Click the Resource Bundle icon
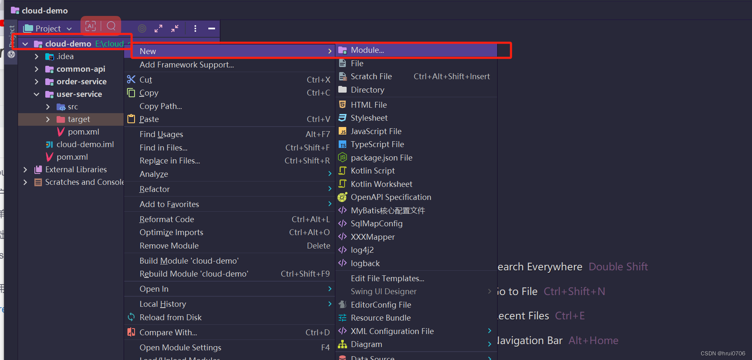Viewport: 752px width, 360px height. (342, 318)
